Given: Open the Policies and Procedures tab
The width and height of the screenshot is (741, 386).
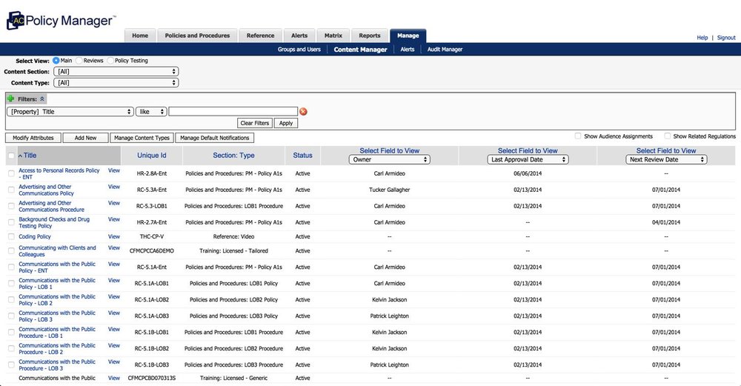Looking at the screenshot, I should [197, 36].
